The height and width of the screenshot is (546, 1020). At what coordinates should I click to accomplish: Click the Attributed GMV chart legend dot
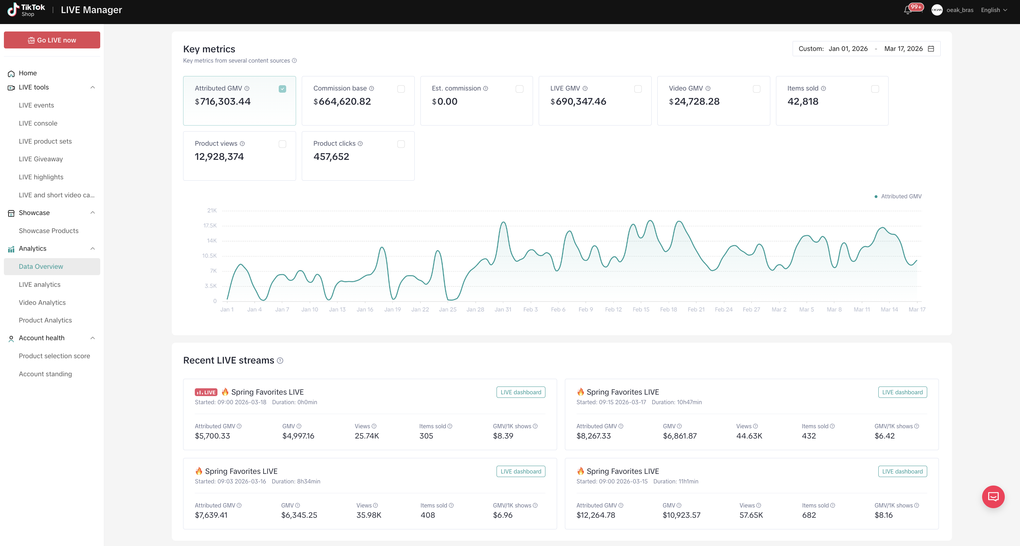(x=876, y=197)
